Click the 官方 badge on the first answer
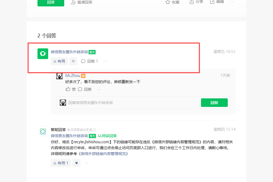The image size is (273, 182). coord(92,52)
